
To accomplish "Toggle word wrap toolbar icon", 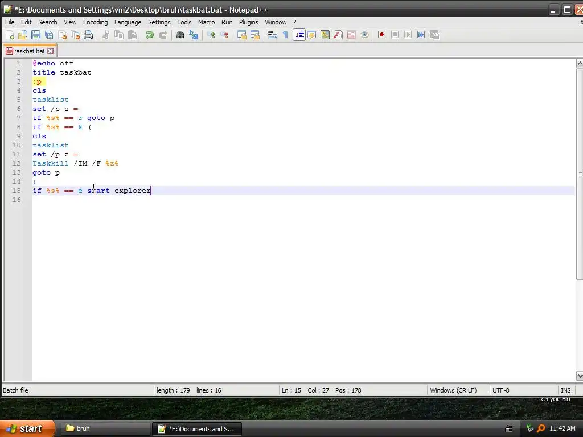I will pyautogui.click(x=273, y=35).
